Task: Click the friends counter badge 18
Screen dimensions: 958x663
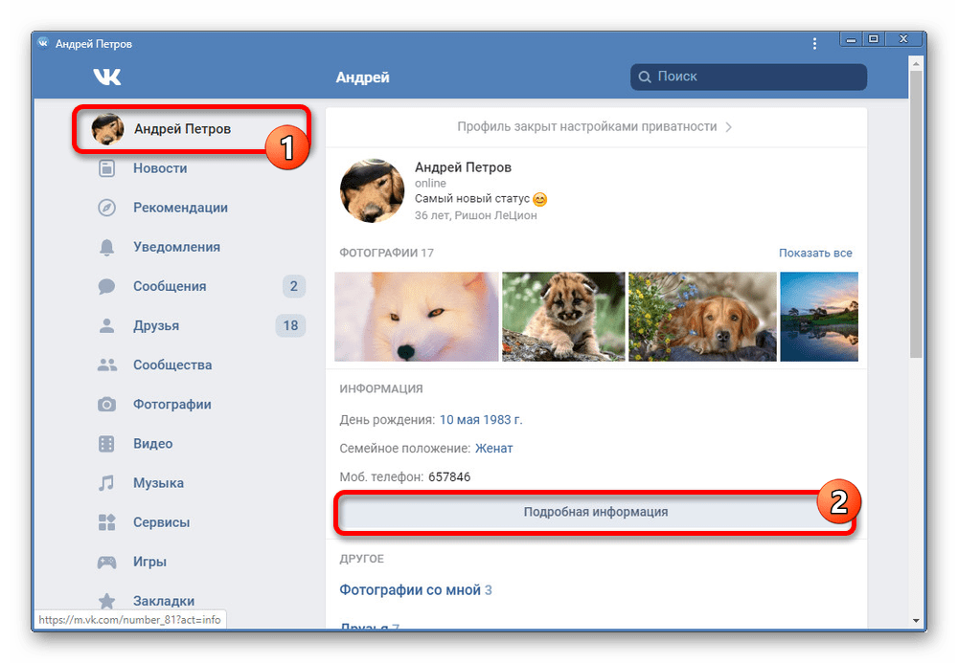Action: point(291,325)
